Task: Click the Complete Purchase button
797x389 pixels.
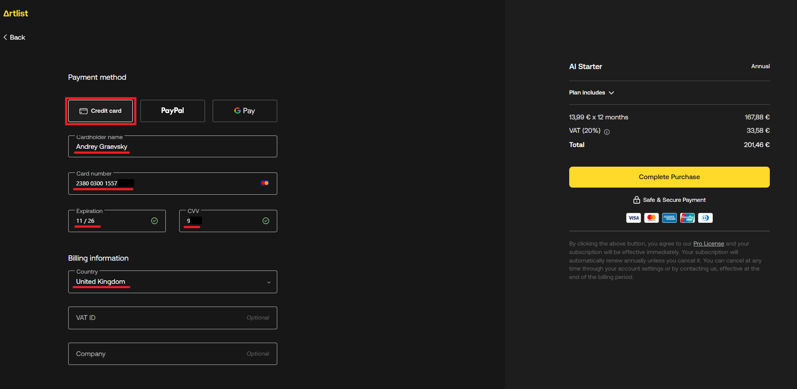Action: tap(669, 177)
